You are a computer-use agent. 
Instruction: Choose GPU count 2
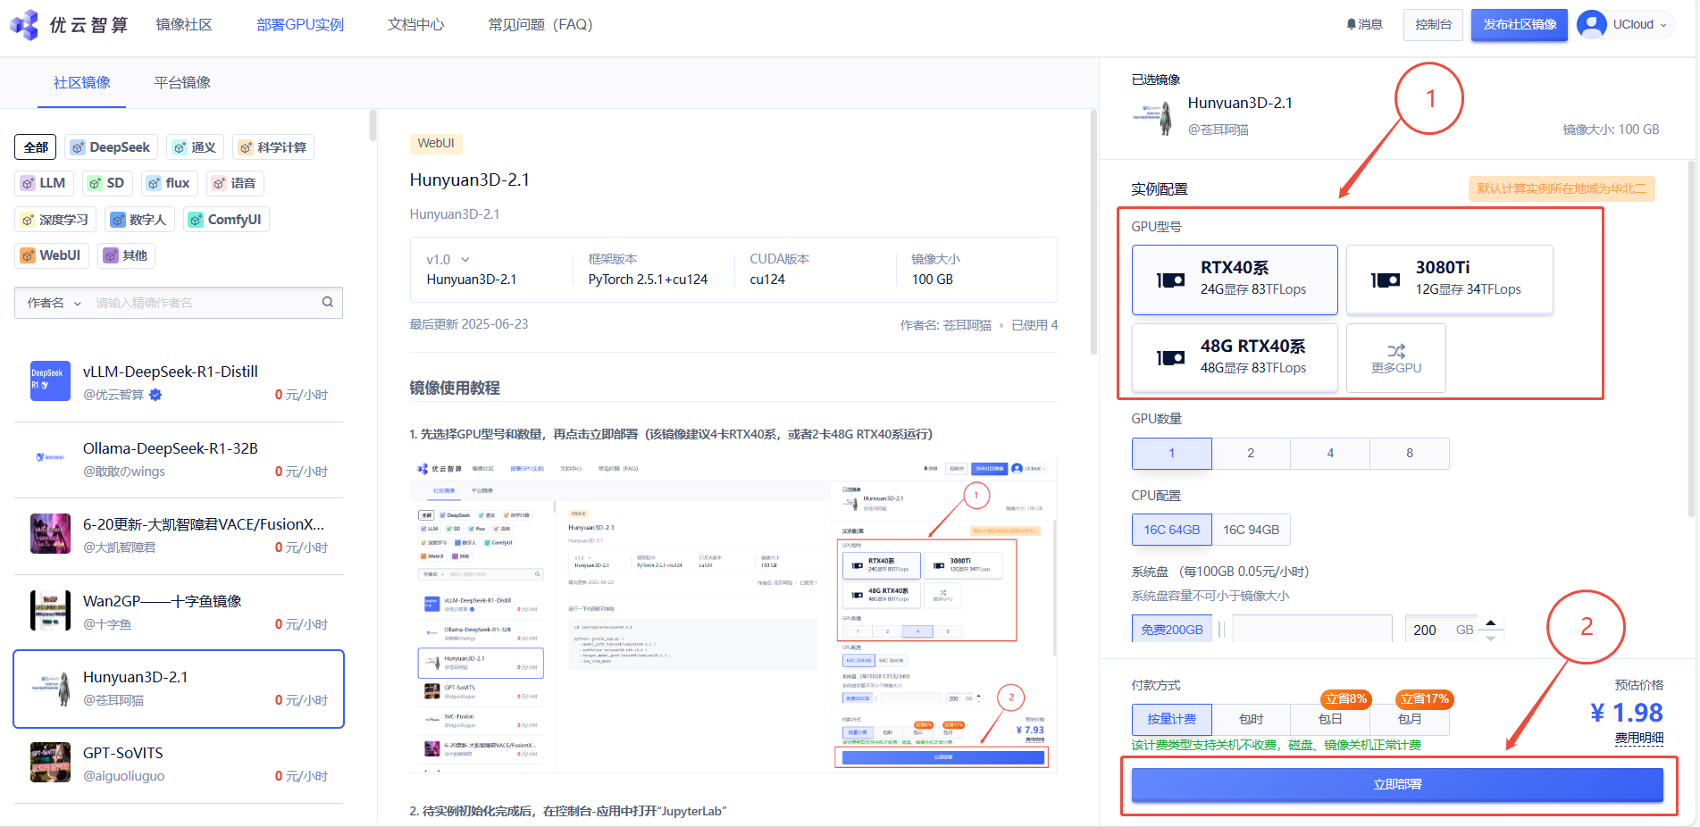tap(1251, 454)
